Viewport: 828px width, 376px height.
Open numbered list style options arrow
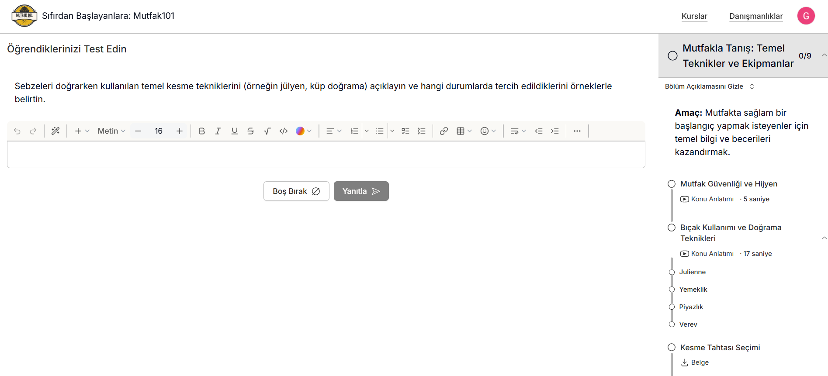point(367,131)
